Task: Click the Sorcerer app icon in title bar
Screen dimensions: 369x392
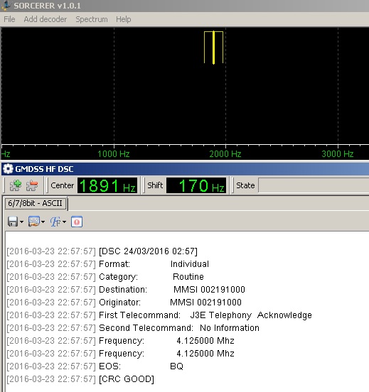Action: (x=6, y=6)
